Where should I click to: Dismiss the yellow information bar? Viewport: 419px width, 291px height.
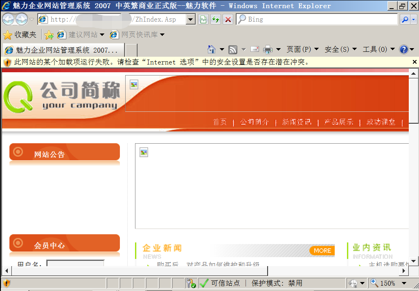(414, 62)
